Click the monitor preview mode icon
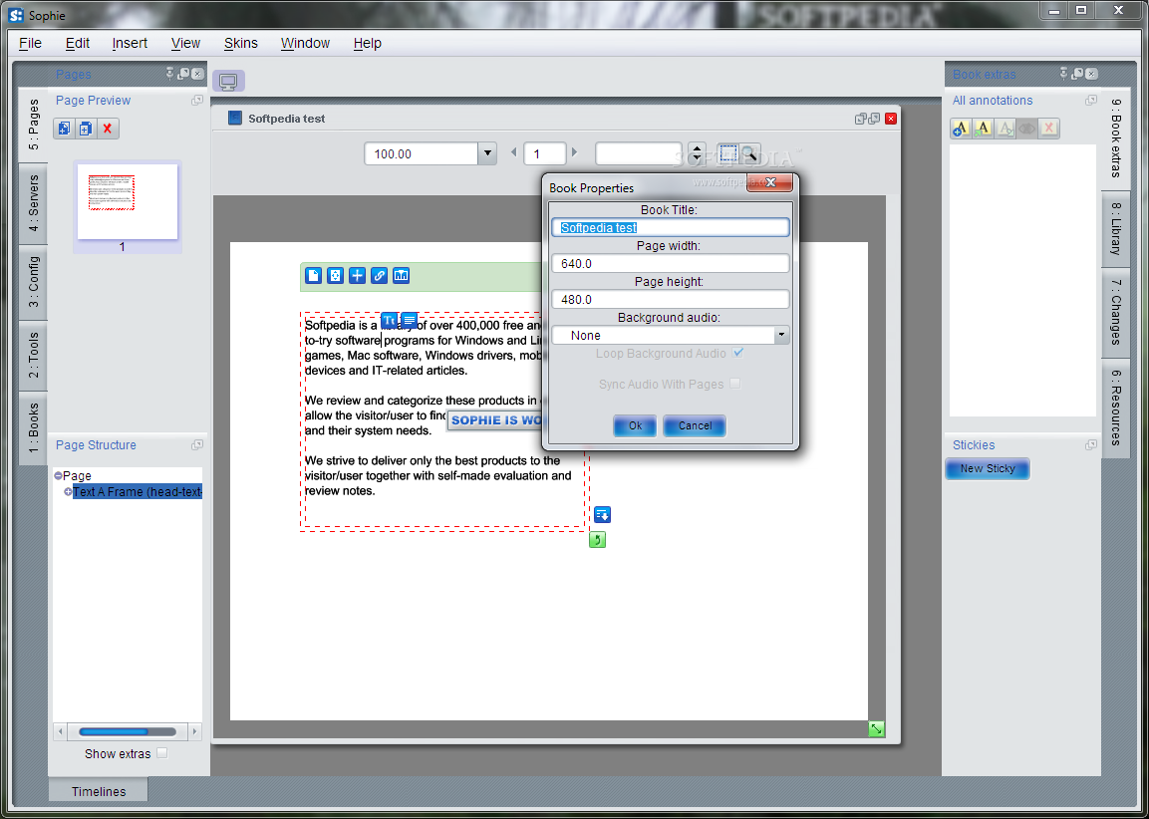The width and height of the screenshot is (1149, 819). tap(228, 82)
